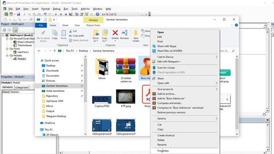
Task: Click the Copy icon in Explorer ribbon
Action: [55, 33]
